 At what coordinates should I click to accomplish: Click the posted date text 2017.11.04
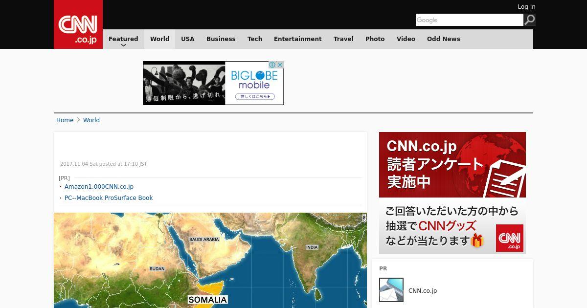click(x=103, y=164)
